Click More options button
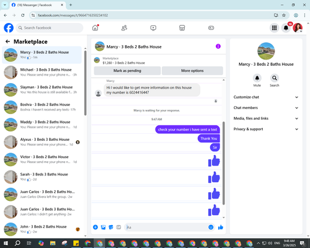Screen dimensions: 310x248 192,71
